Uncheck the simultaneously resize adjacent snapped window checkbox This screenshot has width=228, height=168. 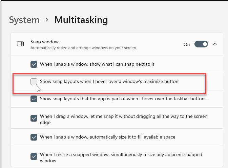tap(34, 156)
